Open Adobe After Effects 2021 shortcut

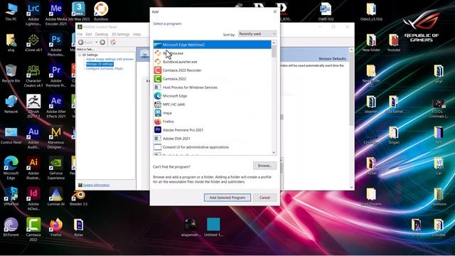[x=56, y=106]
